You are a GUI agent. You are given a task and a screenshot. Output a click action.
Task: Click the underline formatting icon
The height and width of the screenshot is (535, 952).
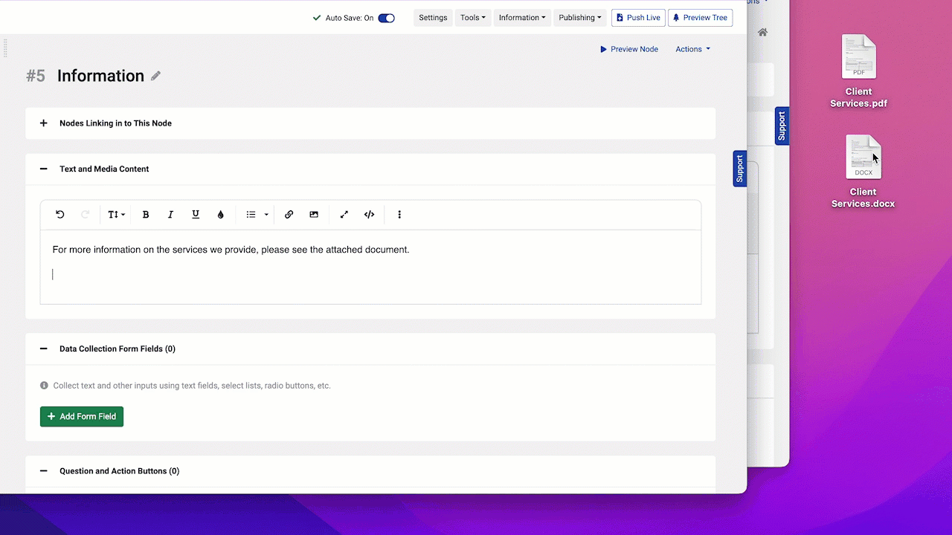click(196, 215)
